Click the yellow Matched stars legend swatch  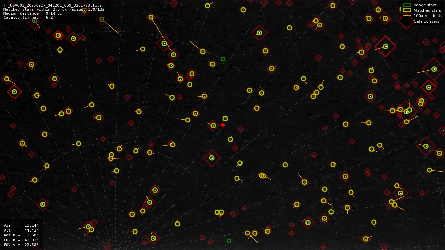click(x=407, y=10)
